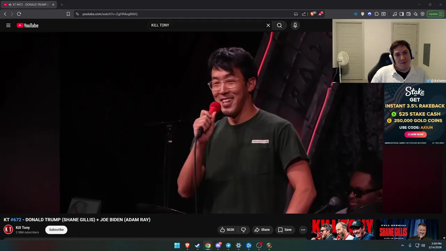Go to YouTube home via logo

(x=28, y=25)
